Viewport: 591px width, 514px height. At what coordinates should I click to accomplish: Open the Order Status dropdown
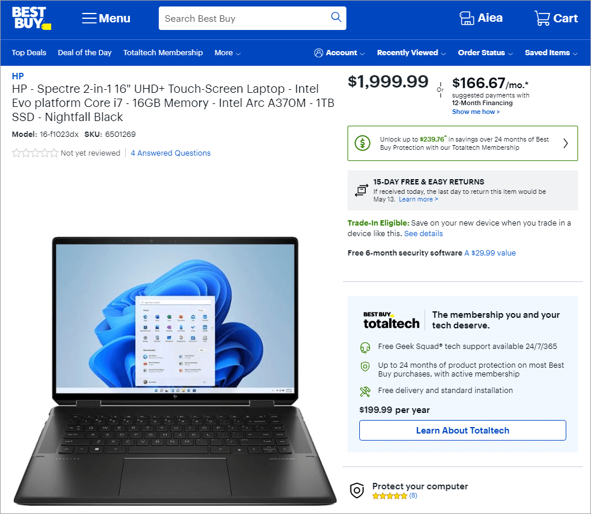point(485,53)
